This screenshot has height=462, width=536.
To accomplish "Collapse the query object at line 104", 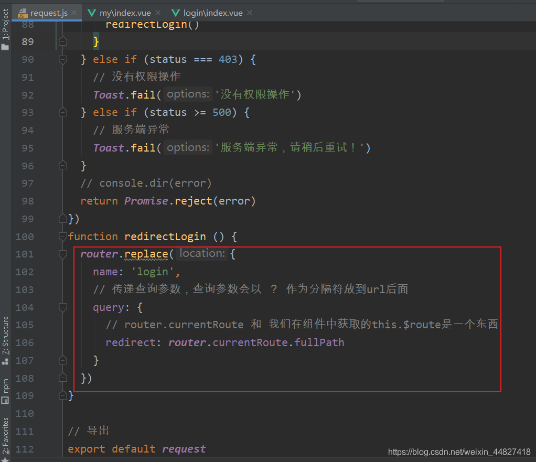I will (62, 307).
